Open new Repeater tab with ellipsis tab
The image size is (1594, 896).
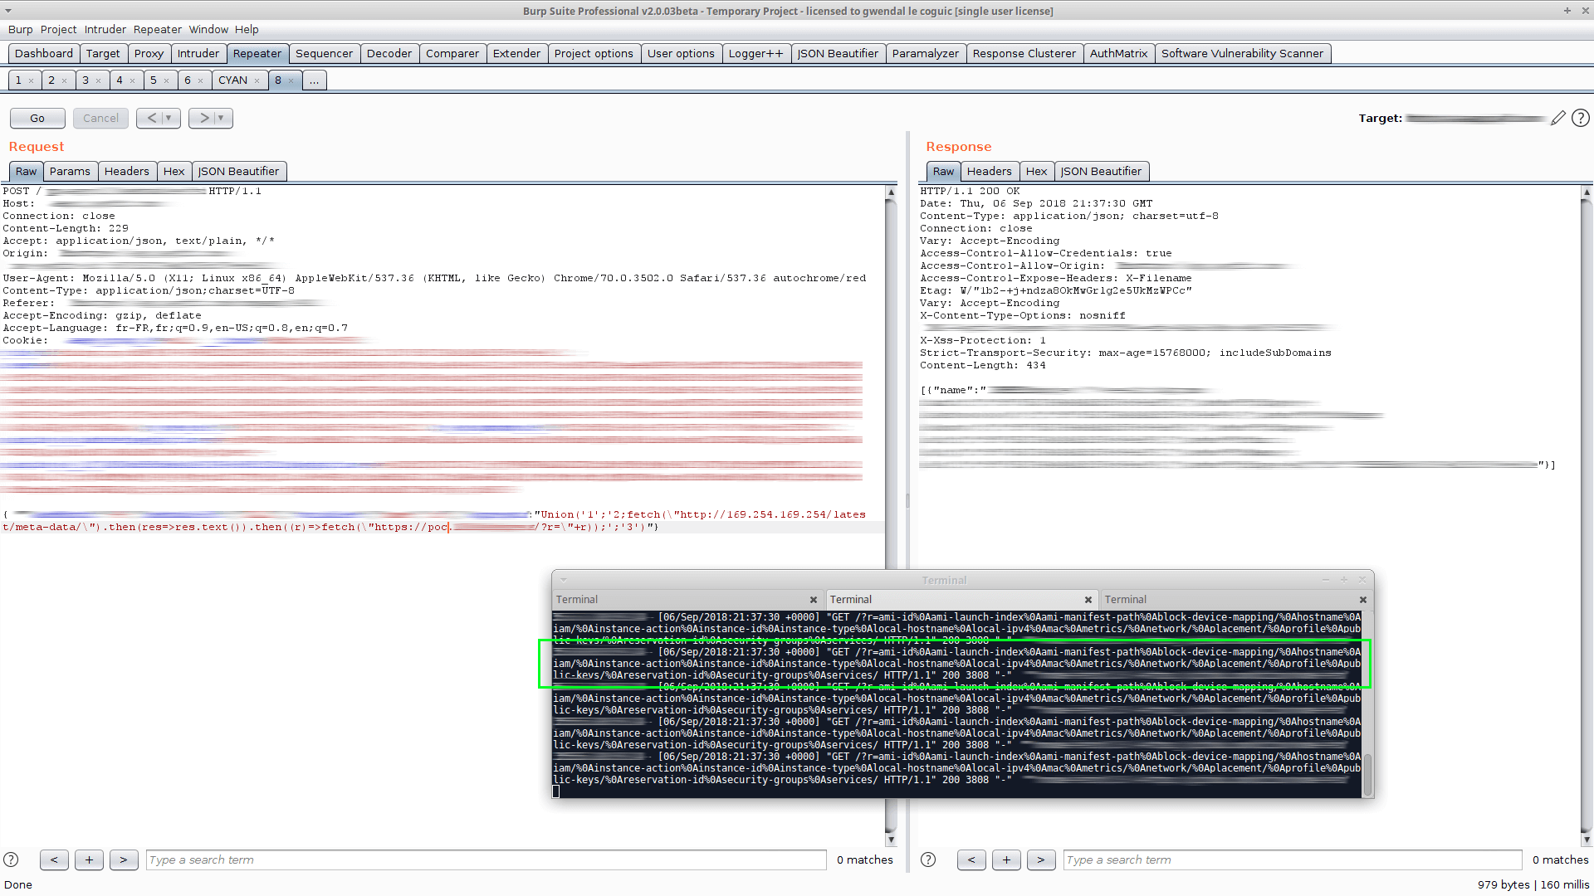point(315,80)
